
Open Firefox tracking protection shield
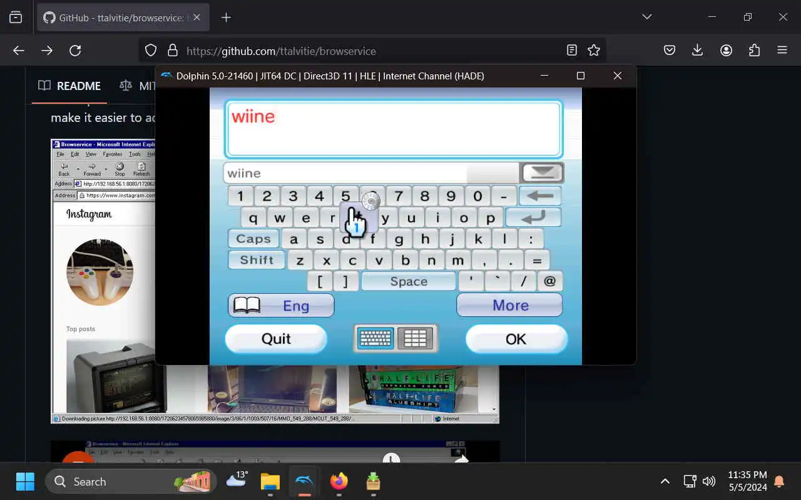pos(151,51)
